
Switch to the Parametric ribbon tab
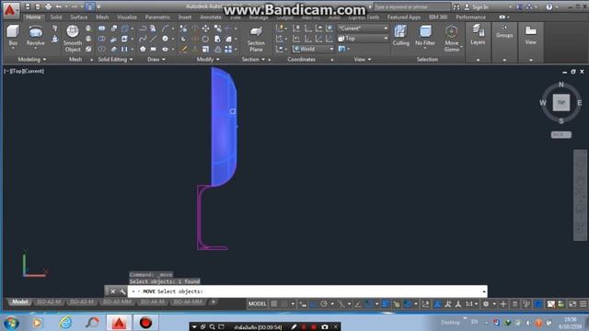click(157, 17)
